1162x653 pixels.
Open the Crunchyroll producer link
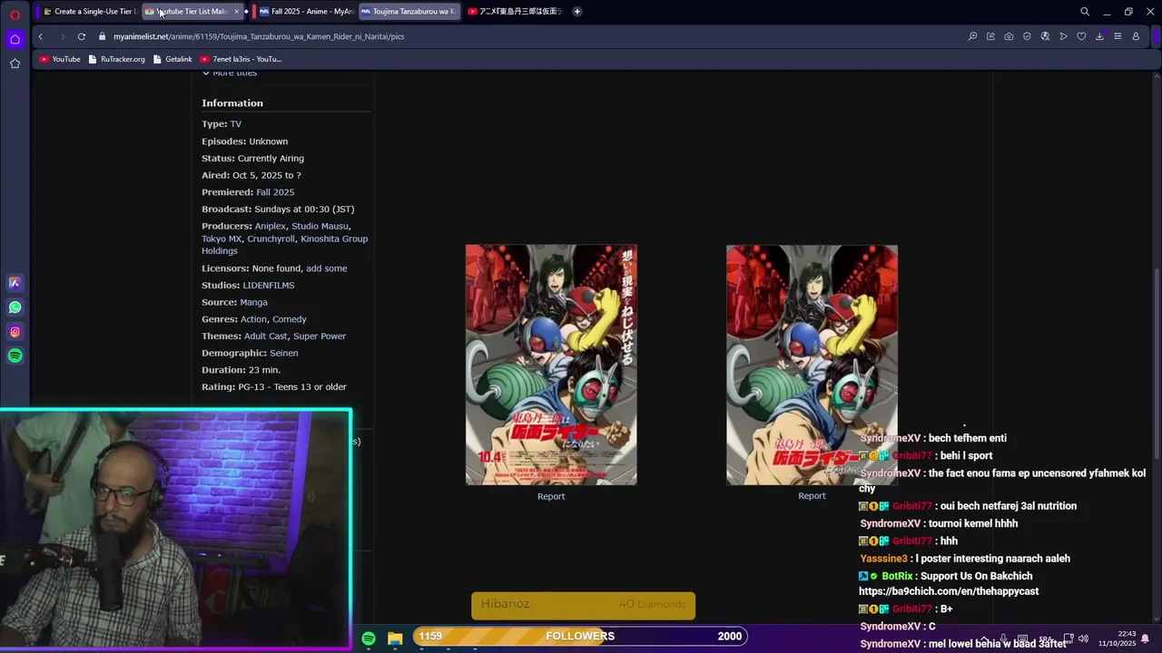click(x=271, y=239)
